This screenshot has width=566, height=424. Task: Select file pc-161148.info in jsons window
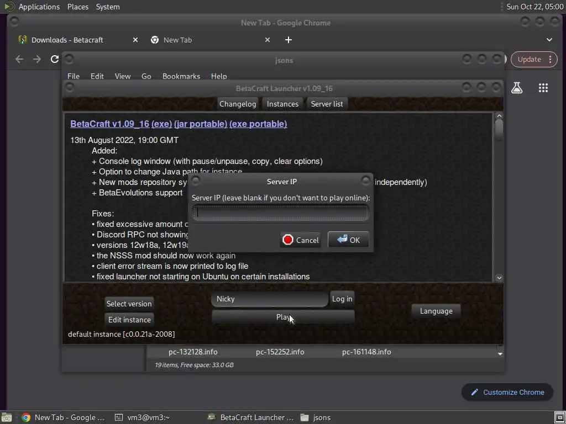tap(366, 352)
